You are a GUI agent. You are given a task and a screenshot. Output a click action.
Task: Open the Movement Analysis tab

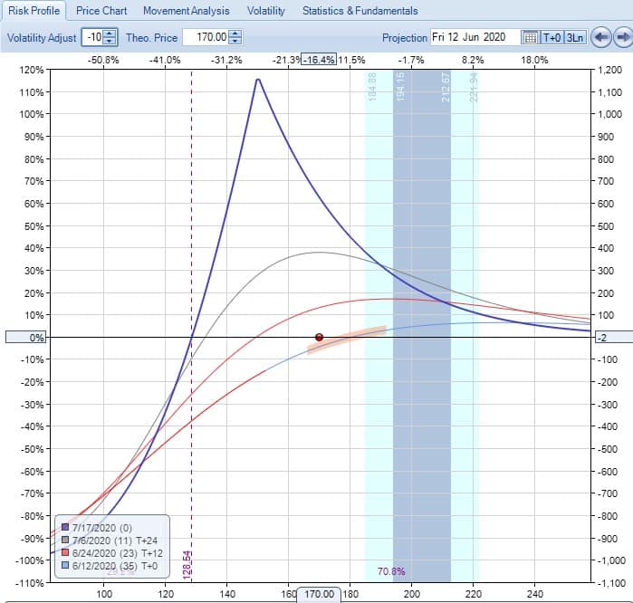(x=187, y=11)
